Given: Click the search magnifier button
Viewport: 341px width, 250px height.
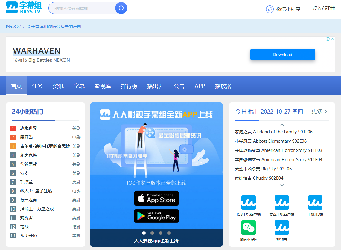Looking at the screenshot, I should click(121, 8).
